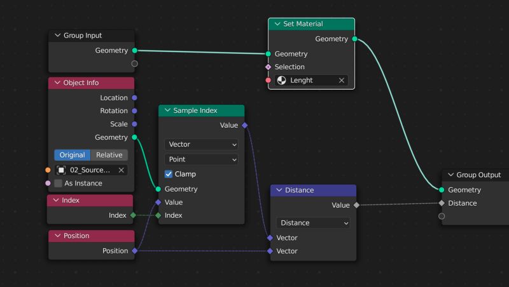Click Set Material red material socket
This screenshot has height=287, width=509.
(268, 81)
